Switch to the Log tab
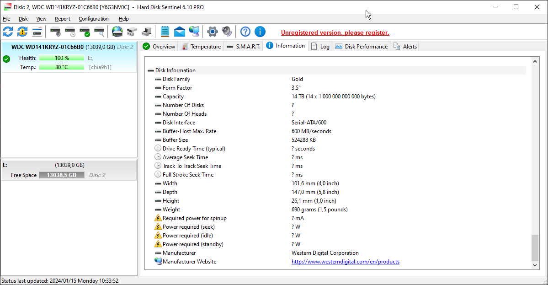 320,47
